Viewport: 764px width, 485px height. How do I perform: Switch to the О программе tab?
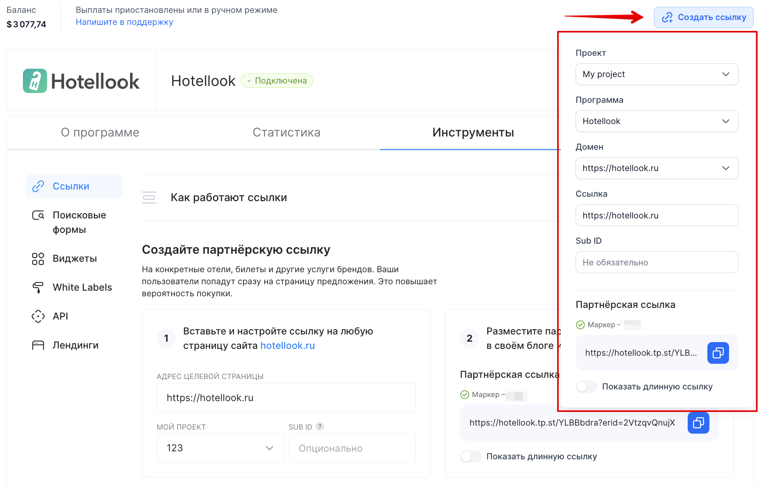coord(100,132)
